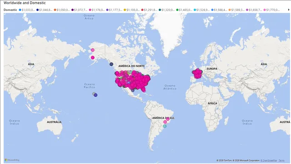Select the $1,033,0... legend entry
The height and width of the screenshot is (164, 291).
(27, 10)
